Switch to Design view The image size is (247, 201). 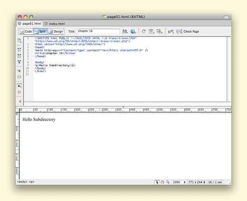[x=56, y=31]
